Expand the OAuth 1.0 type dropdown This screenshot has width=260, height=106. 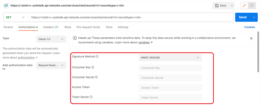point(51,39)
